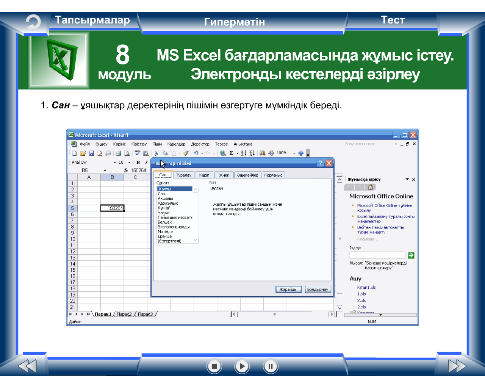Click the New workbook toolbar icon
The height and width of the screenshot is (388, 485).
74,153
